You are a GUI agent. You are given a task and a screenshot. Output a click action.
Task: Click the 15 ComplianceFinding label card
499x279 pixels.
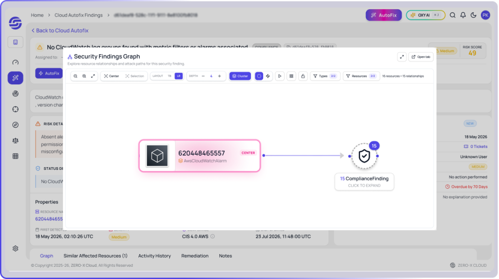pos(364,182)
